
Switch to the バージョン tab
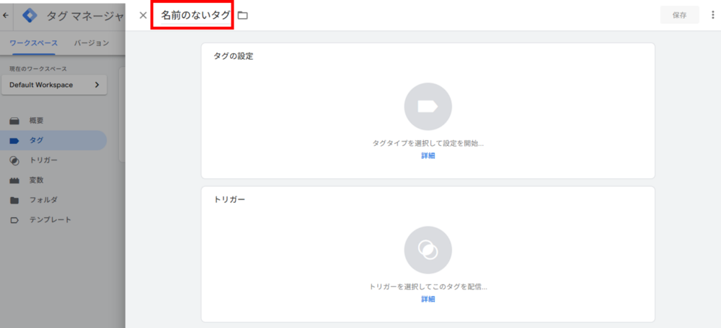(92, 43)
